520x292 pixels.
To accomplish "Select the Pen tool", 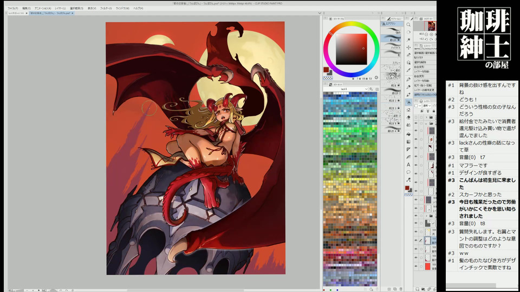I will [x=408, y=79].
